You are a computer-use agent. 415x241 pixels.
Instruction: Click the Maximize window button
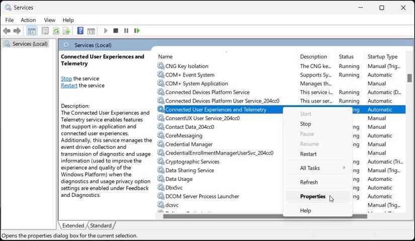click(382, 8)
